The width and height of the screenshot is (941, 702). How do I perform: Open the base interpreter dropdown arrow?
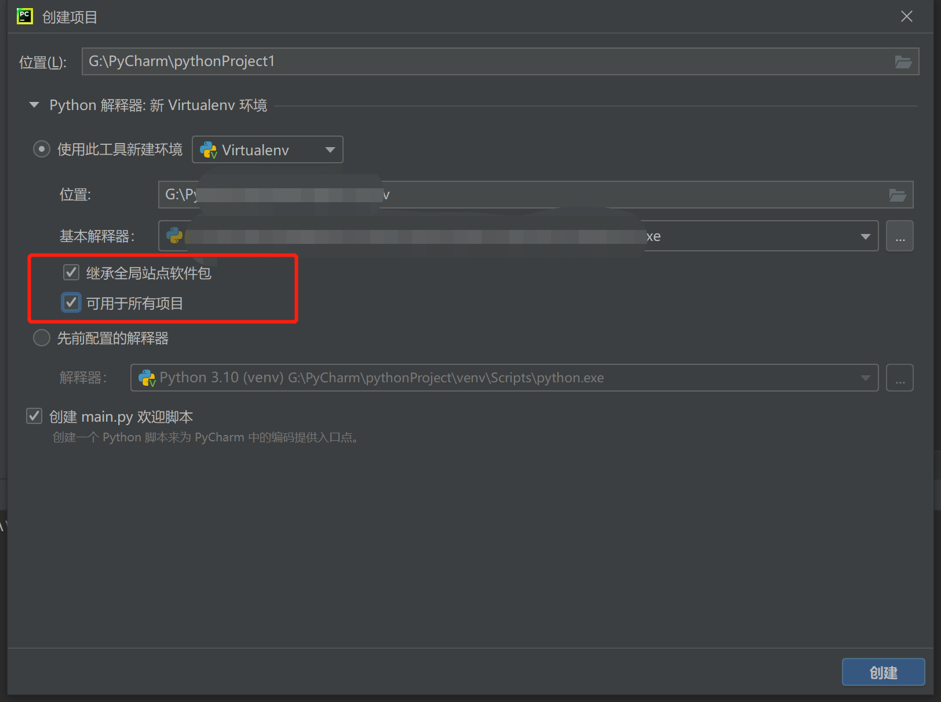tap(865, 236)
